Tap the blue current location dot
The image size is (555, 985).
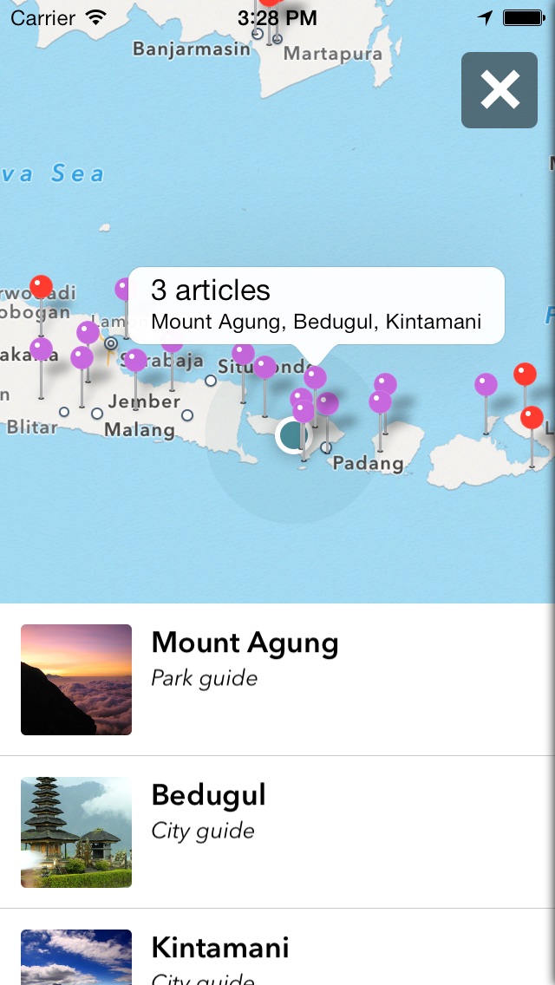pos(293,435)
